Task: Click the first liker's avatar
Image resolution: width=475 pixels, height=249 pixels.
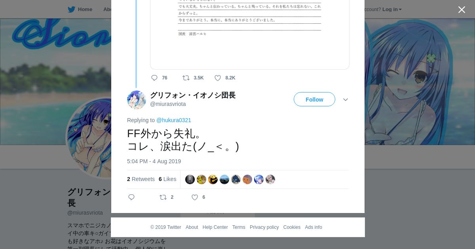Action: pyautogui.click(x=190, y=179)
